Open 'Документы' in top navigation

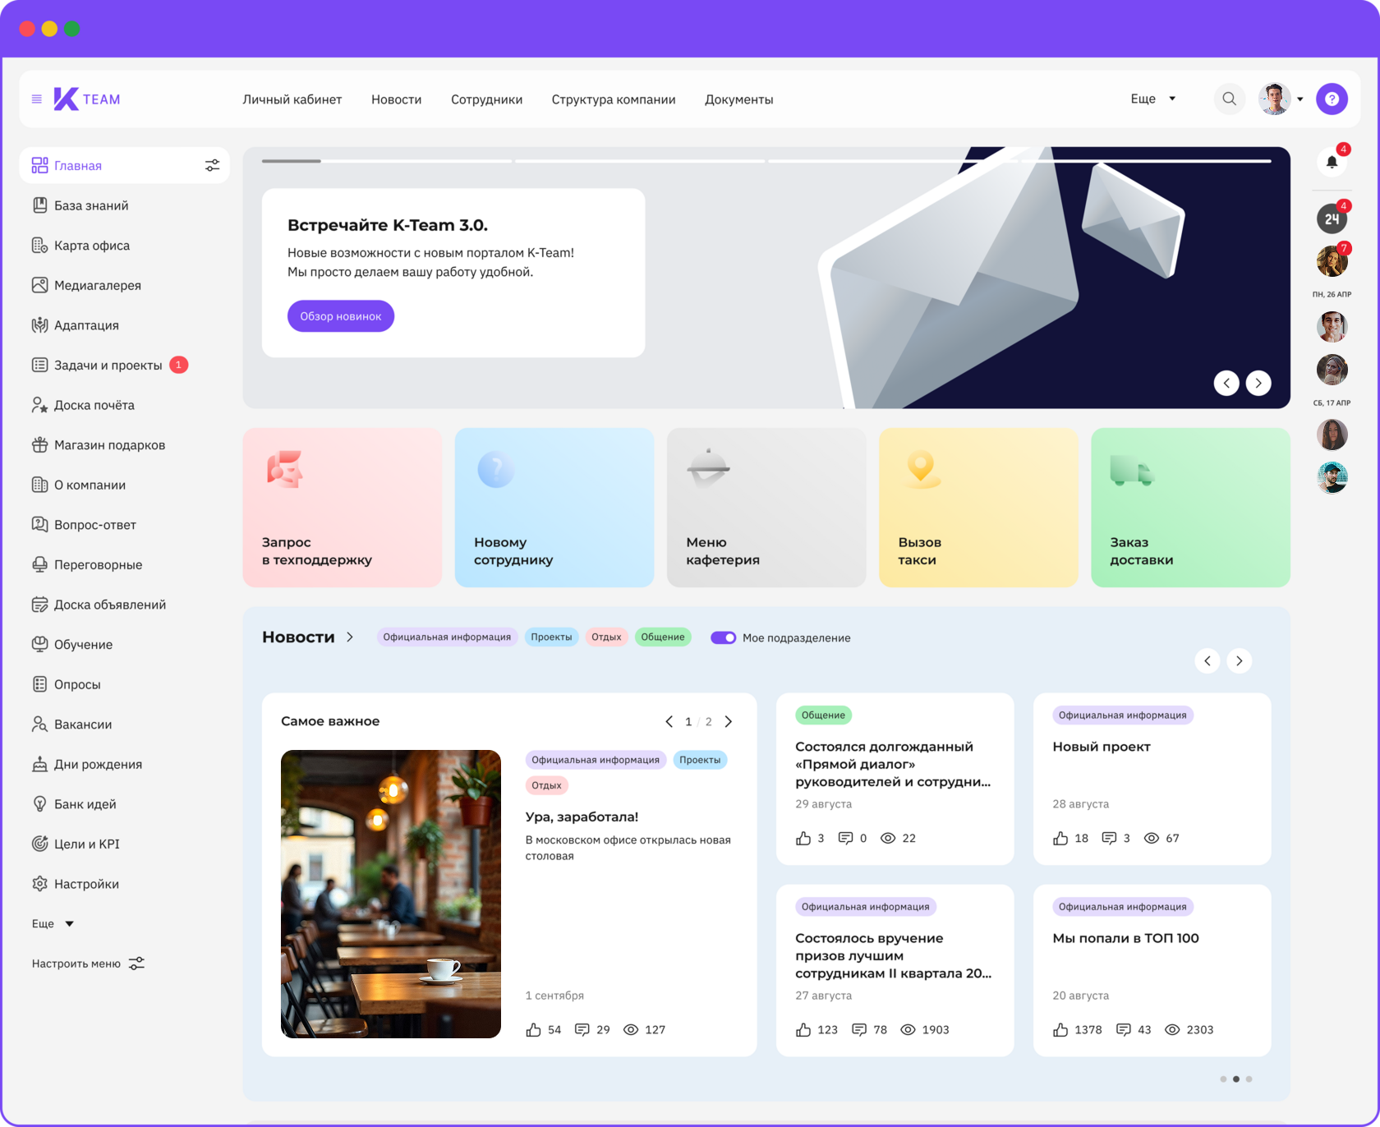739,99
